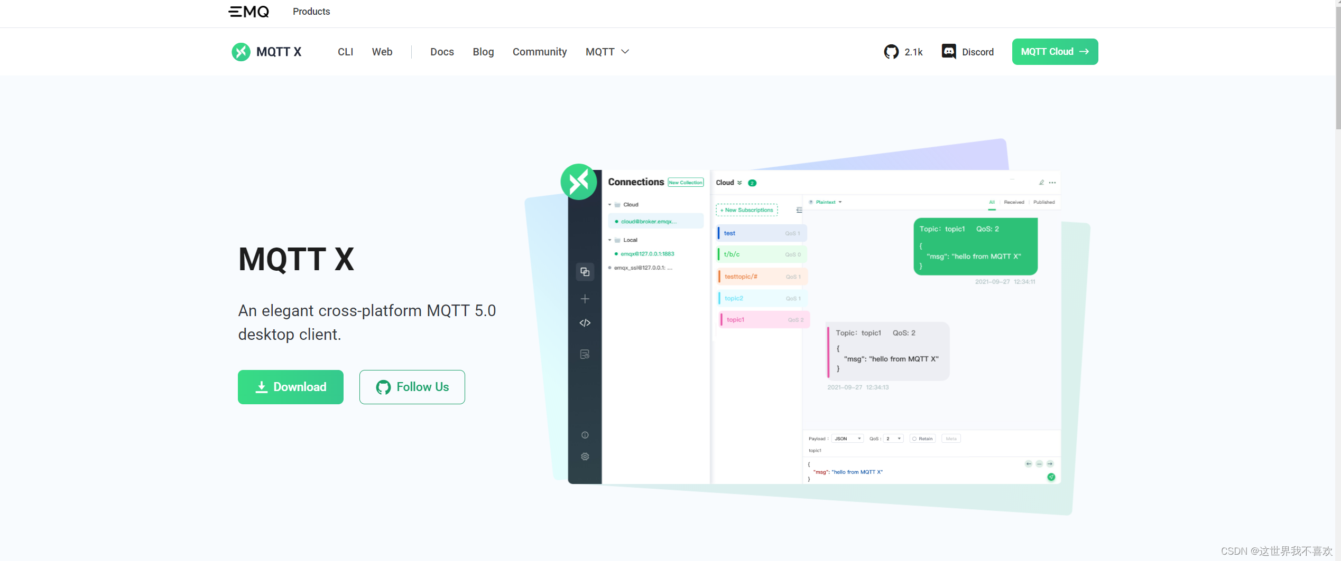Screen dimensions: 1341x561
Task: Click the EMQ logo in the top bar
Action: tap(248, 12)
